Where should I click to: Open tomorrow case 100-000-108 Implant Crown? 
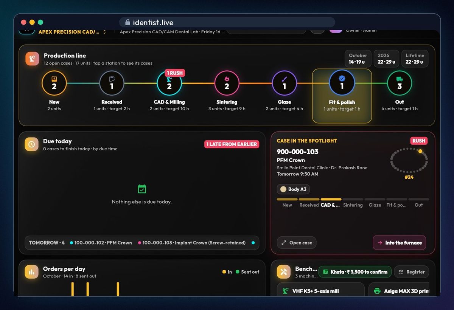pyautogui.click(x=192, y=243)
